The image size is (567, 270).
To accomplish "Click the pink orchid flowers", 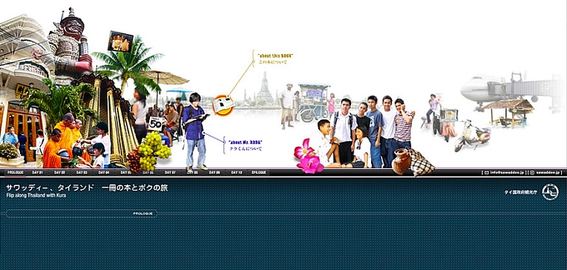I will [308, 157].
